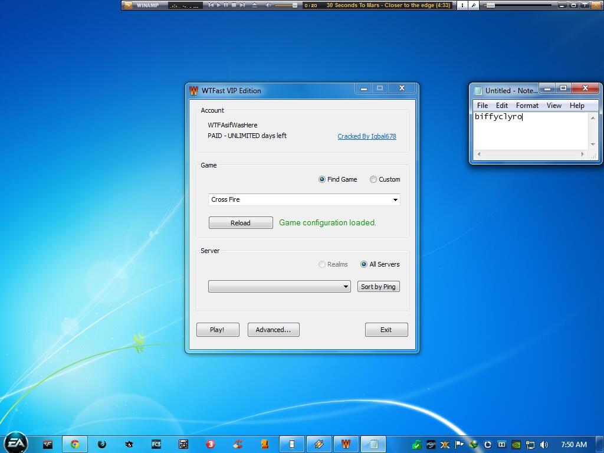The width and height of the screenshot is (604, 453).
Task: Click the Winamp search magnifier icon
Action: point(474,5)
